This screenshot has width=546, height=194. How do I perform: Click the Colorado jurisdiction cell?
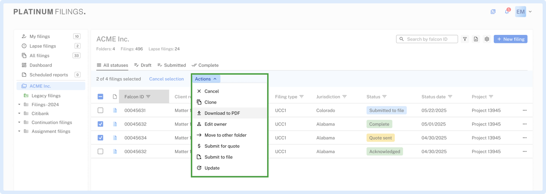325,110
